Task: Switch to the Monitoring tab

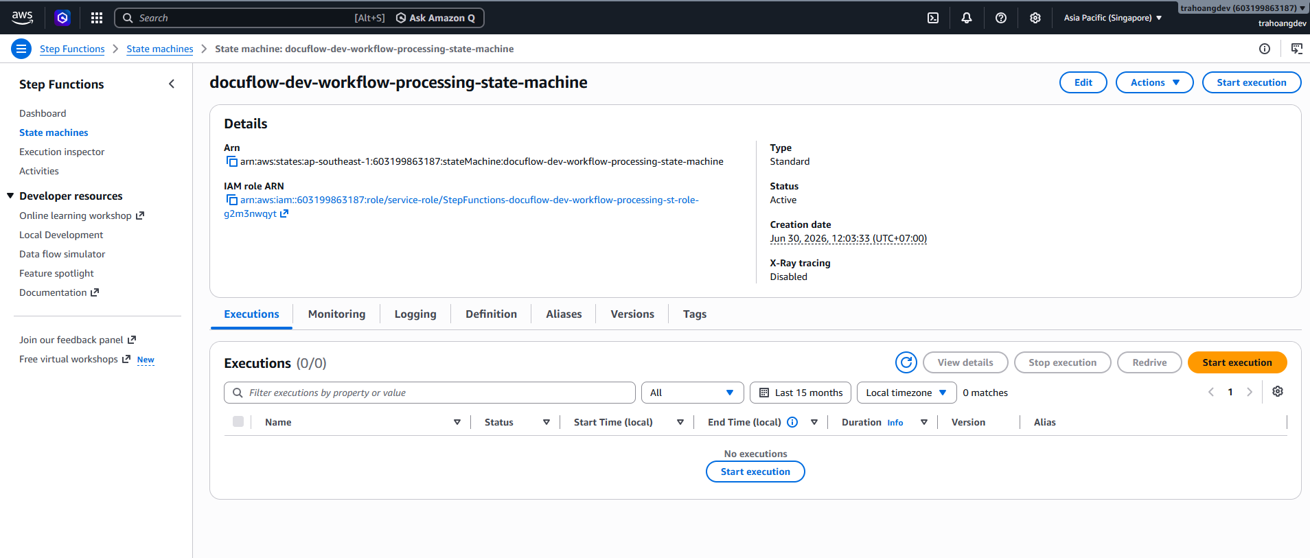Action: pos(336,314)
